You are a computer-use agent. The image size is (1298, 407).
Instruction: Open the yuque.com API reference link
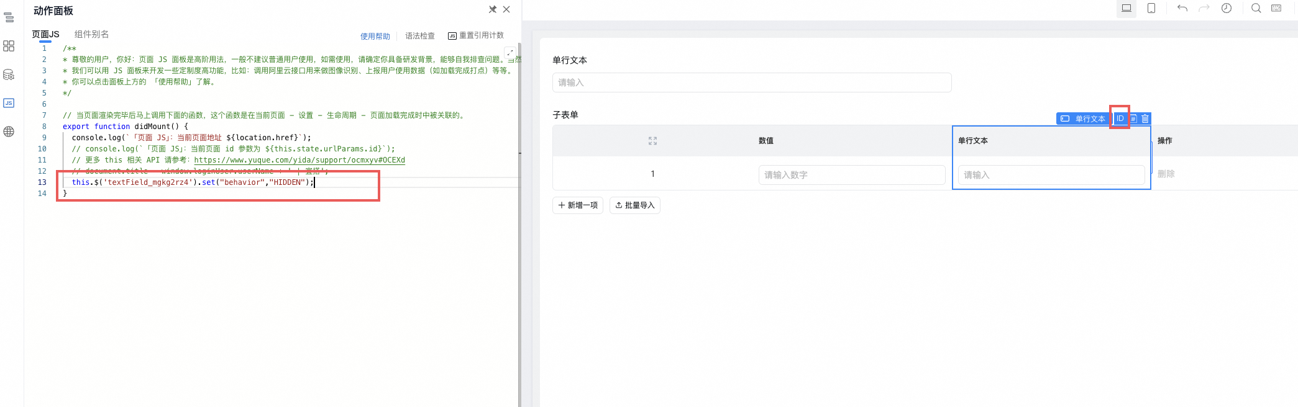299,160
